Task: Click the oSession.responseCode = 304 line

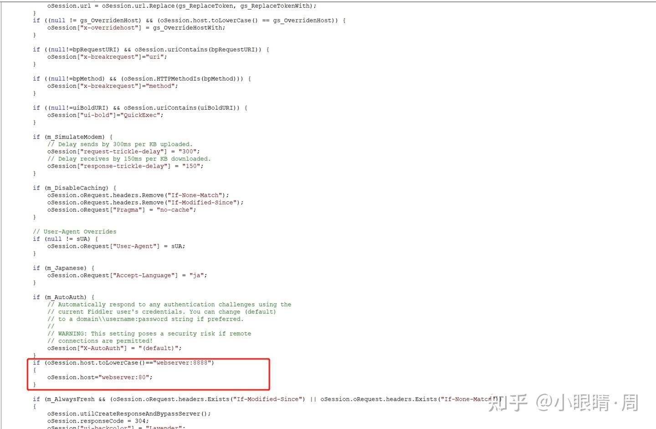Action: coord(98,421)
